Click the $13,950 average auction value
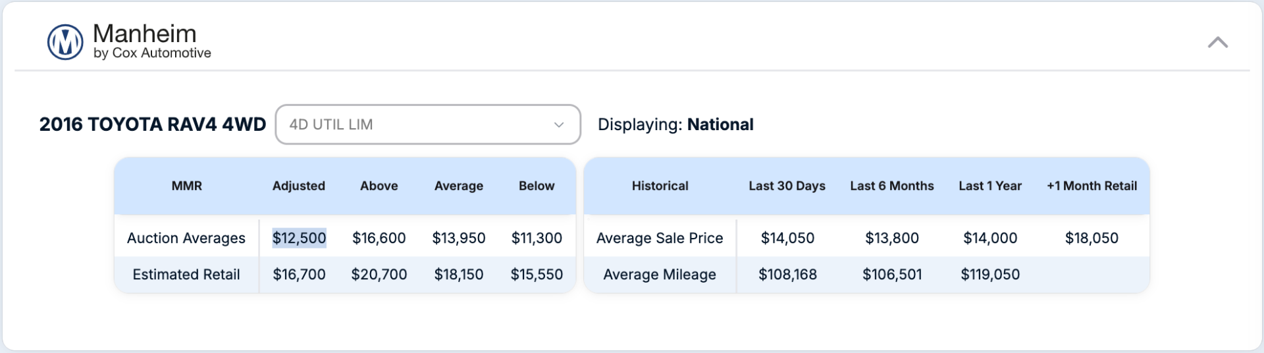 [459, 238]
